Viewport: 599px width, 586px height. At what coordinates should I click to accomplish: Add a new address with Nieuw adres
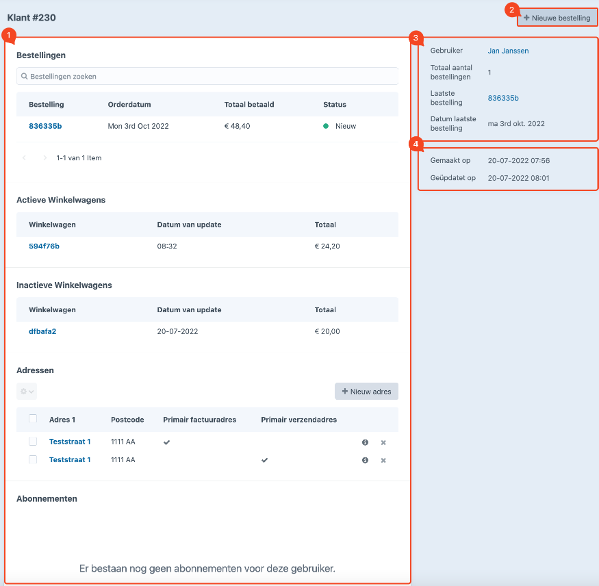366,392
